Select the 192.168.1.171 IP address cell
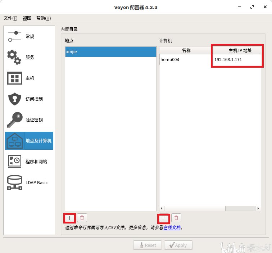The image size is (272, 253). 237,60
